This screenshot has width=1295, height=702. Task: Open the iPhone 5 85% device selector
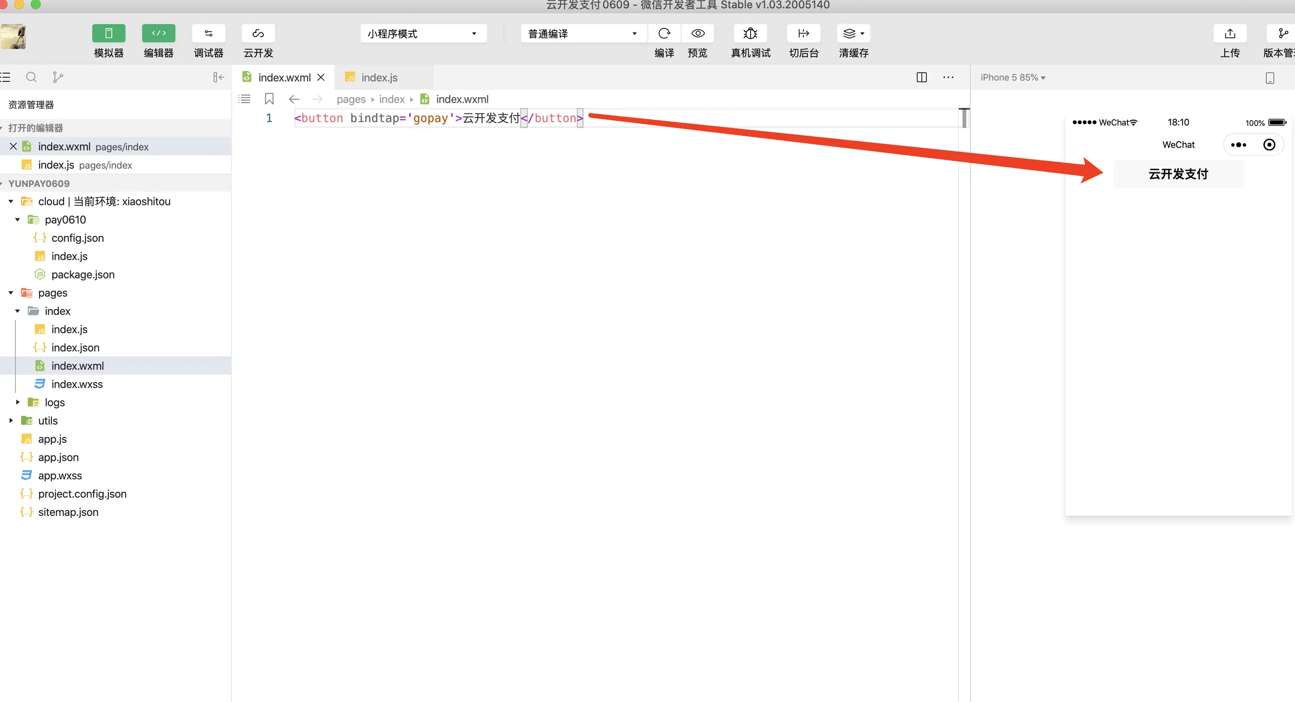coord(1012,78)
